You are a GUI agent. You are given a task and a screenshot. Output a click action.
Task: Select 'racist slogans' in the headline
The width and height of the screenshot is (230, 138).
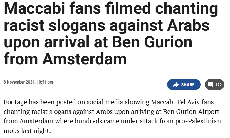(x=54, y=25)
